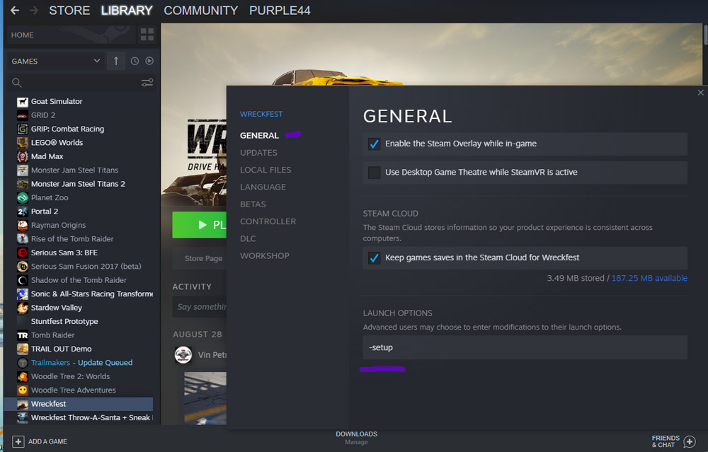Switch to the LOCAL FILES tab

coord(265,170)
